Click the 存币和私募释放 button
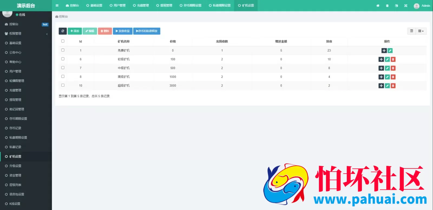 coord(147,31)
